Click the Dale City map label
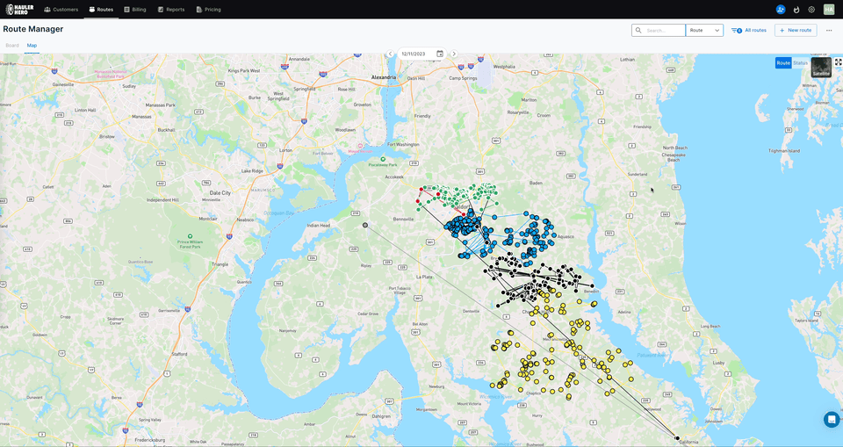This screenshot has width=843, height=447. [x=220, y=192]
